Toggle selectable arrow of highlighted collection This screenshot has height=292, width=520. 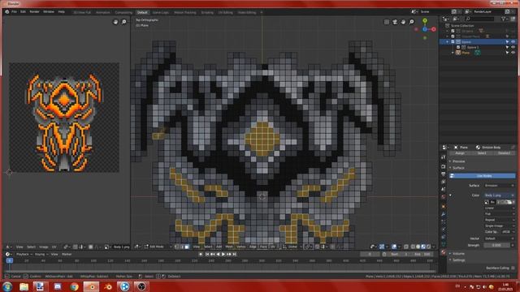tap(507, 42)
